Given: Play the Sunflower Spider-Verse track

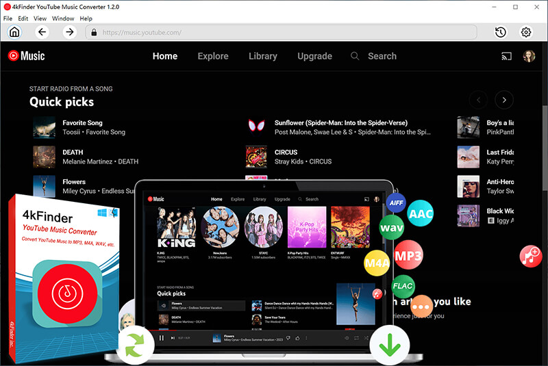Looking at the screenshot, I should click(330, 123).
